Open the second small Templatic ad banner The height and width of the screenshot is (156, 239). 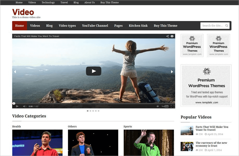[x=218, y=45]
